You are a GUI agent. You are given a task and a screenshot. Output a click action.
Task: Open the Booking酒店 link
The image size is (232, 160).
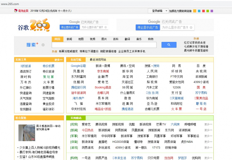click(x=103, y=87)
